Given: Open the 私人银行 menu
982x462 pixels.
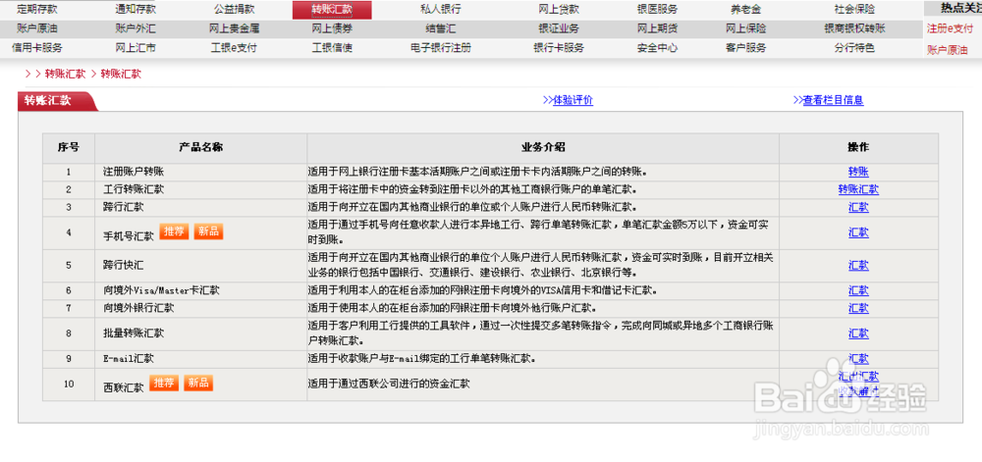Looking at the screenshot, I should coord(441,10).
